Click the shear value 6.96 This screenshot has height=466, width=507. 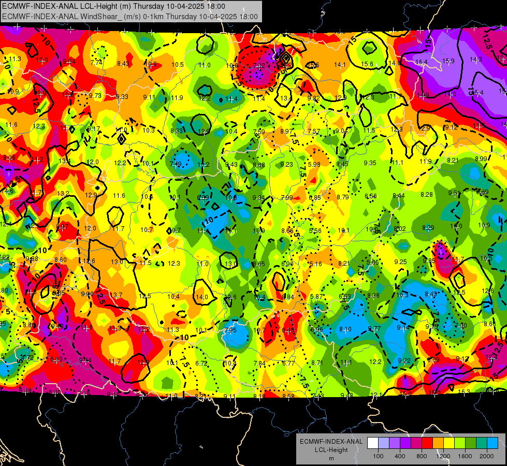click(x=316, y=329)
